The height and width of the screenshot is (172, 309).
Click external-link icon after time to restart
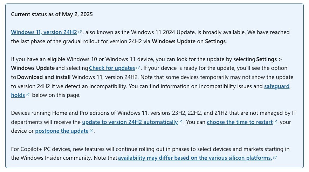pos(275,122)
